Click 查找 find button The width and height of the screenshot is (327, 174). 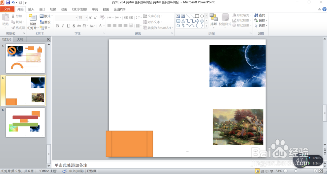260,15
